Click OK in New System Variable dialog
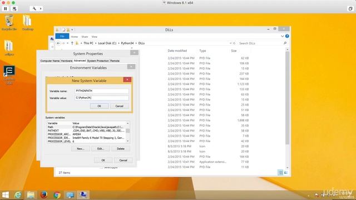This screenshot has height=200, width=356. click(99, 106)
